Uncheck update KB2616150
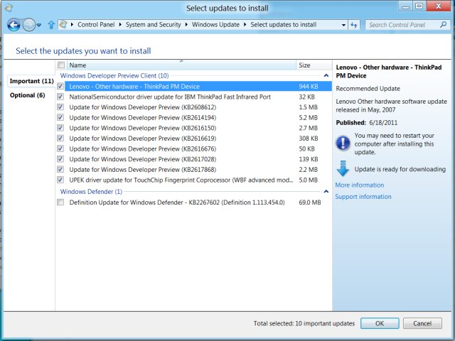The width and height of the screenshot is (455, 341). 60,128
